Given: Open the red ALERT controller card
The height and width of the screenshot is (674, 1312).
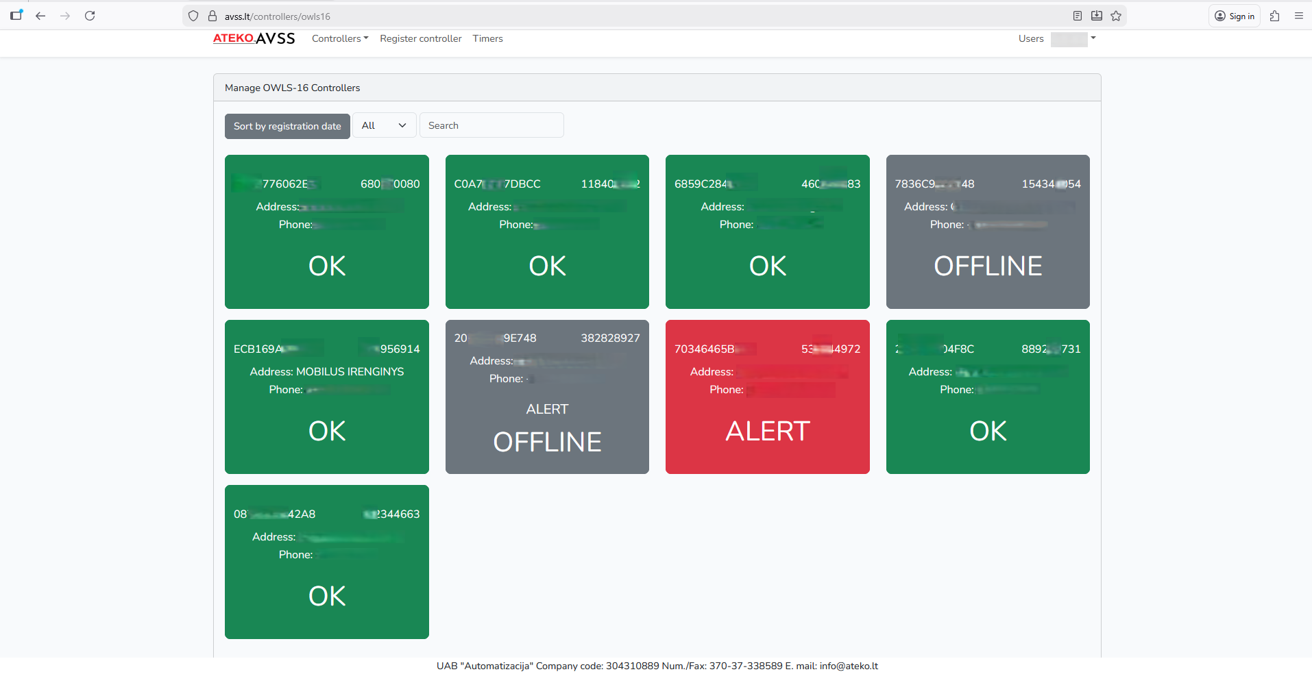Looking at the screenshot, I should click(767, 397).
